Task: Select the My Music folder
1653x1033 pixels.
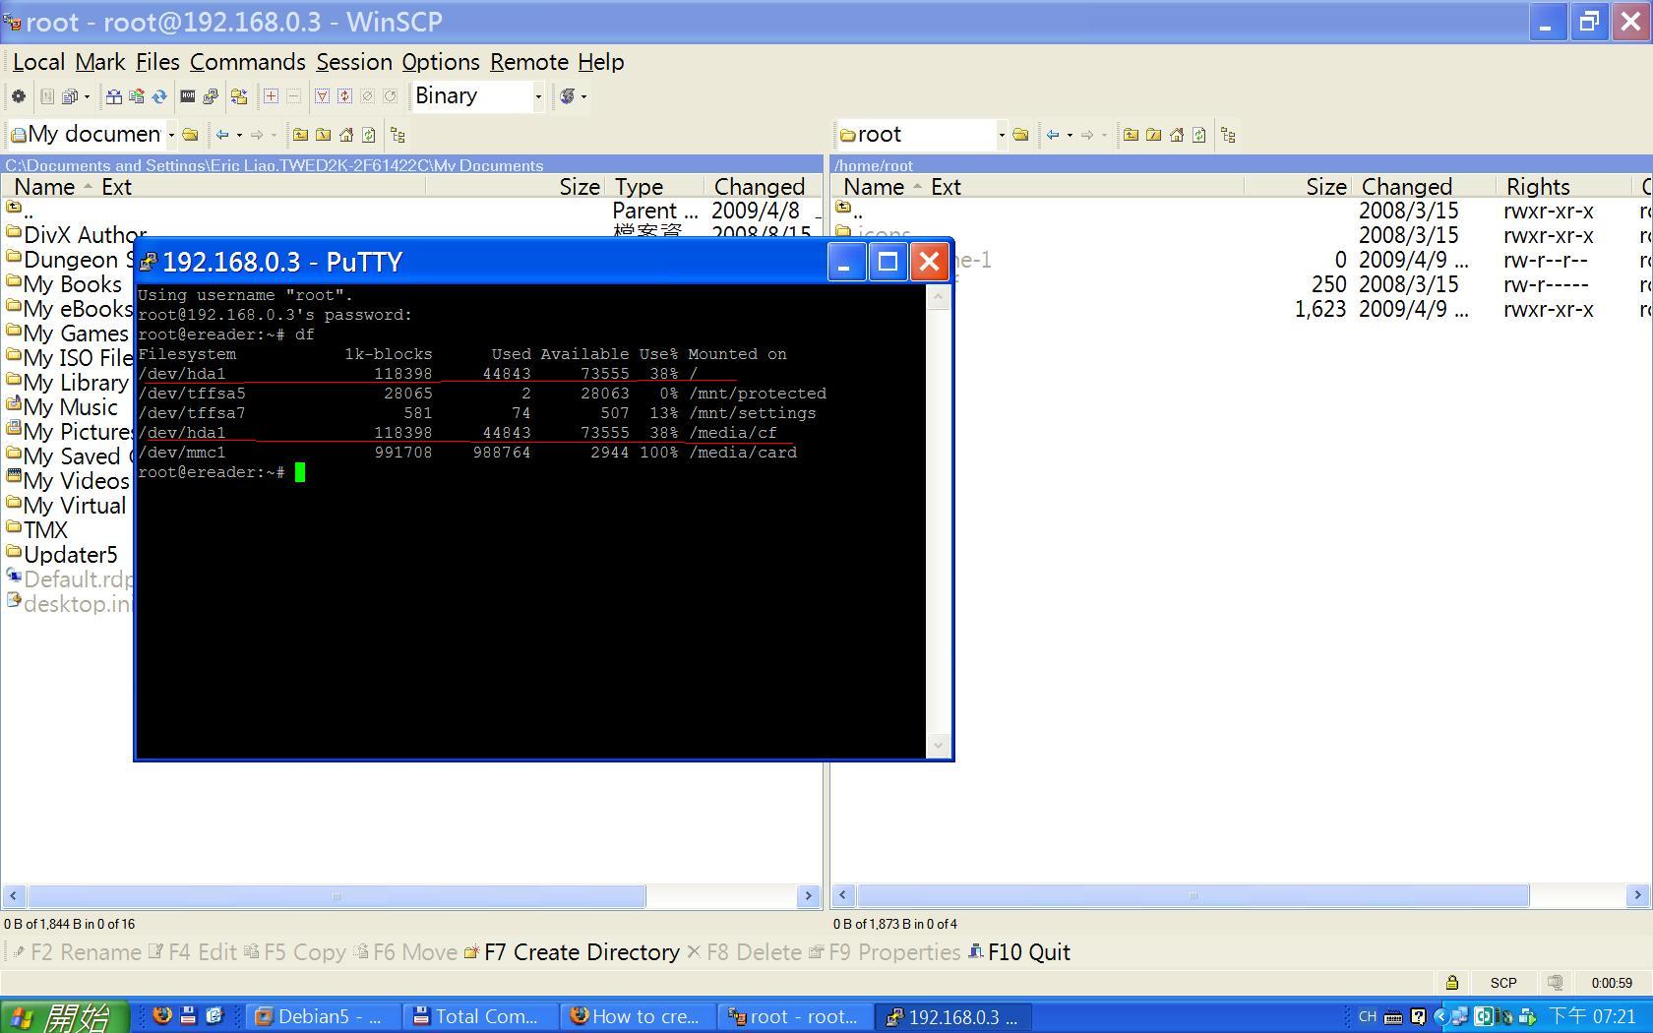Action: pos(61,407)
